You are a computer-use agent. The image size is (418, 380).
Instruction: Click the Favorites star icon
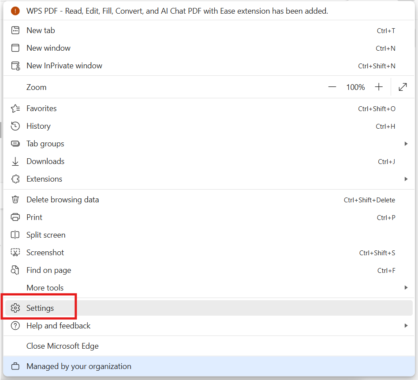point(15,108)
